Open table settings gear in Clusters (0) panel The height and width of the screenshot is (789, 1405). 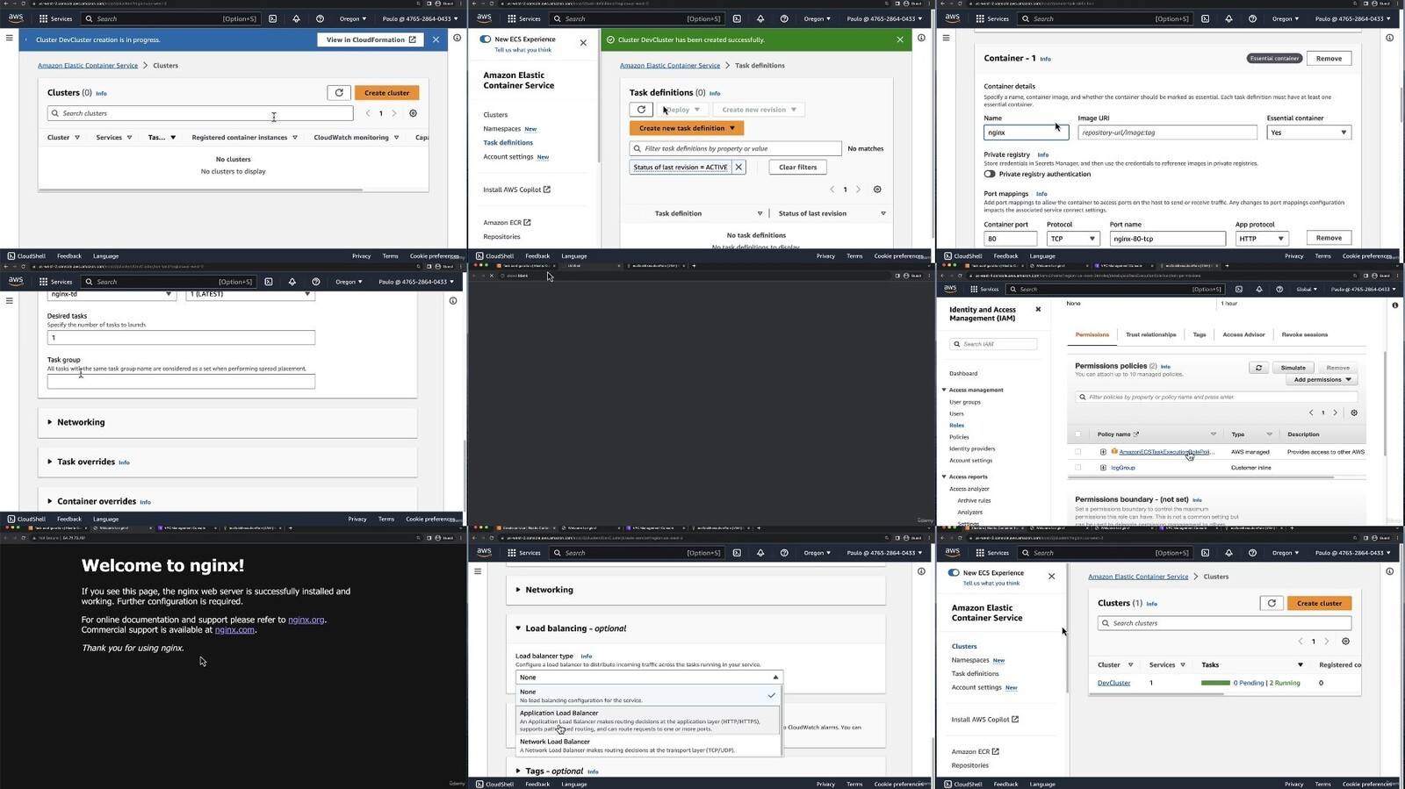point(413,113)
